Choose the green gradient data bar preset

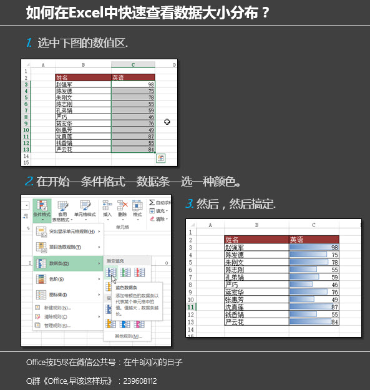[x=125, y=272]
